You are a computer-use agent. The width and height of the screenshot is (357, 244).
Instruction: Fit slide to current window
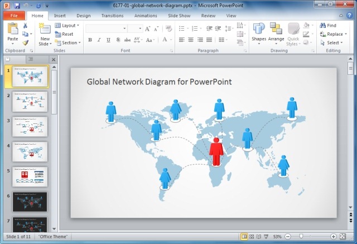point(342,237)
